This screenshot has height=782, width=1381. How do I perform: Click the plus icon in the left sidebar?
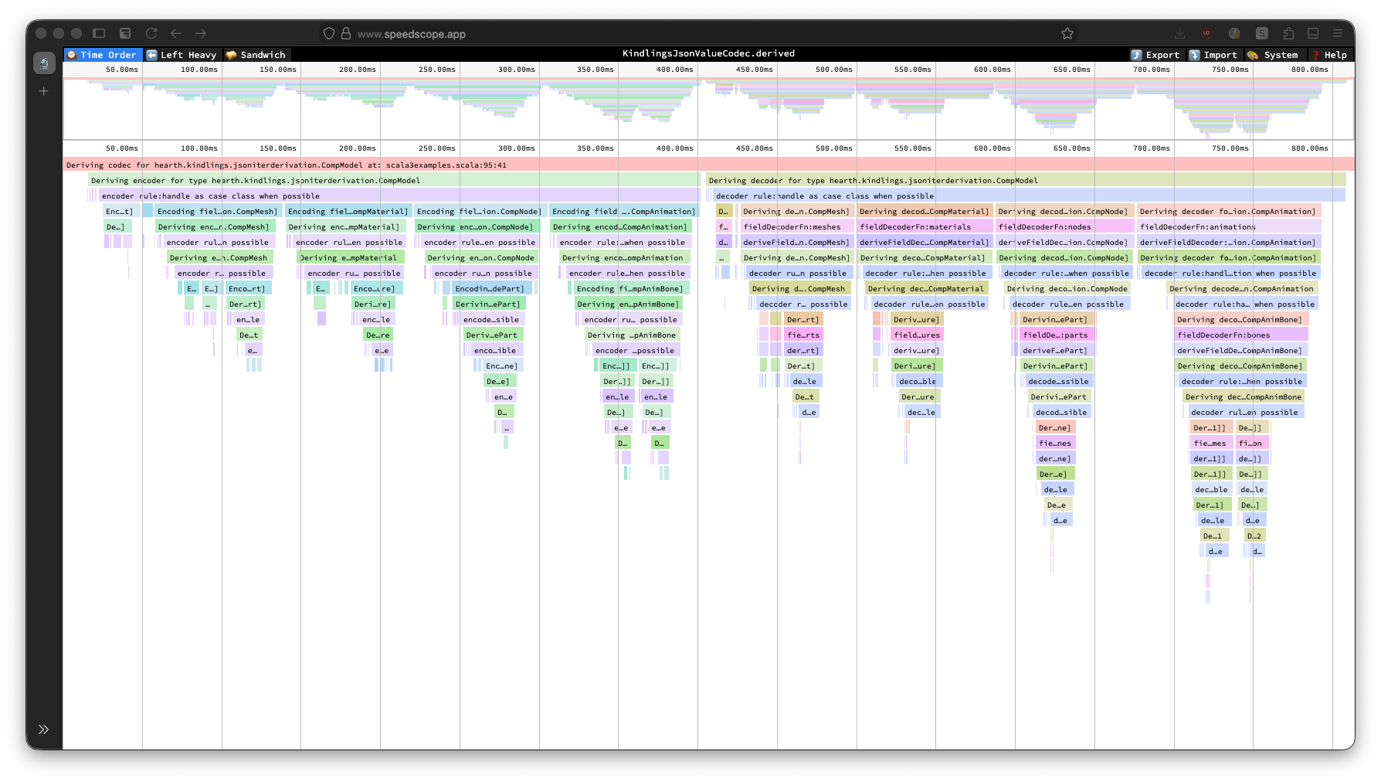coord(44,91)
